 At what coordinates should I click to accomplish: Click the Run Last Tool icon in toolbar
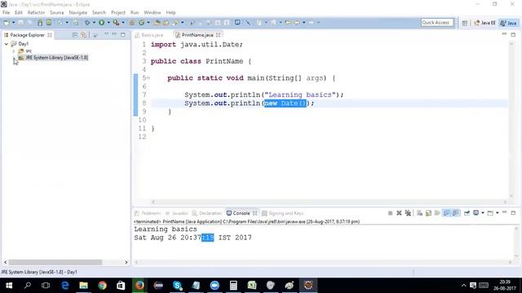click(116, 23)
